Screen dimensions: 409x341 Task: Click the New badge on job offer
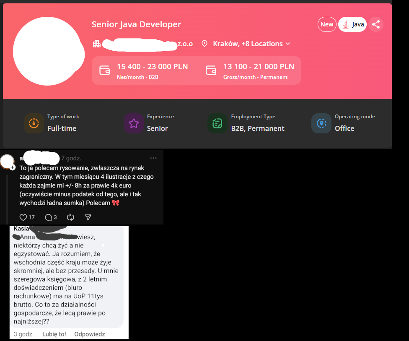(327, 24)
